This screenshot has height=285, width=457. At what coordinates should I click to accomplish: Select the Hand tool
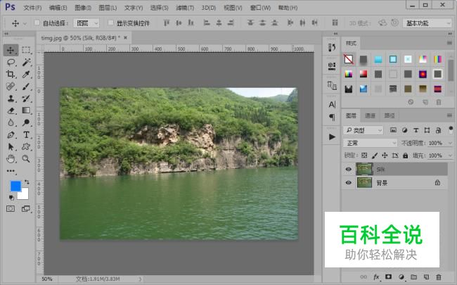tap(11, 159)
